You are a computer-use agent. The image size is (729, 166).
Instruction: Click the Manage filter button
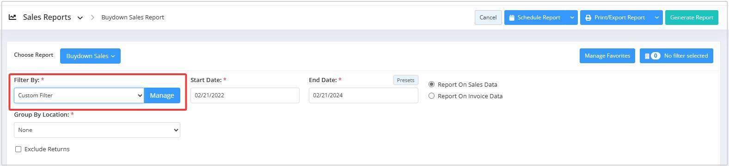click(x=162, y=95)
